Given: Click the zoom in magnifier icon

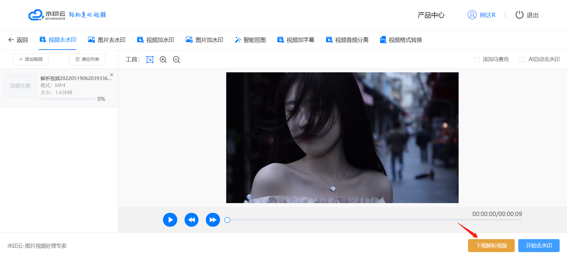Looking at the screenshot, I should 163,60.
